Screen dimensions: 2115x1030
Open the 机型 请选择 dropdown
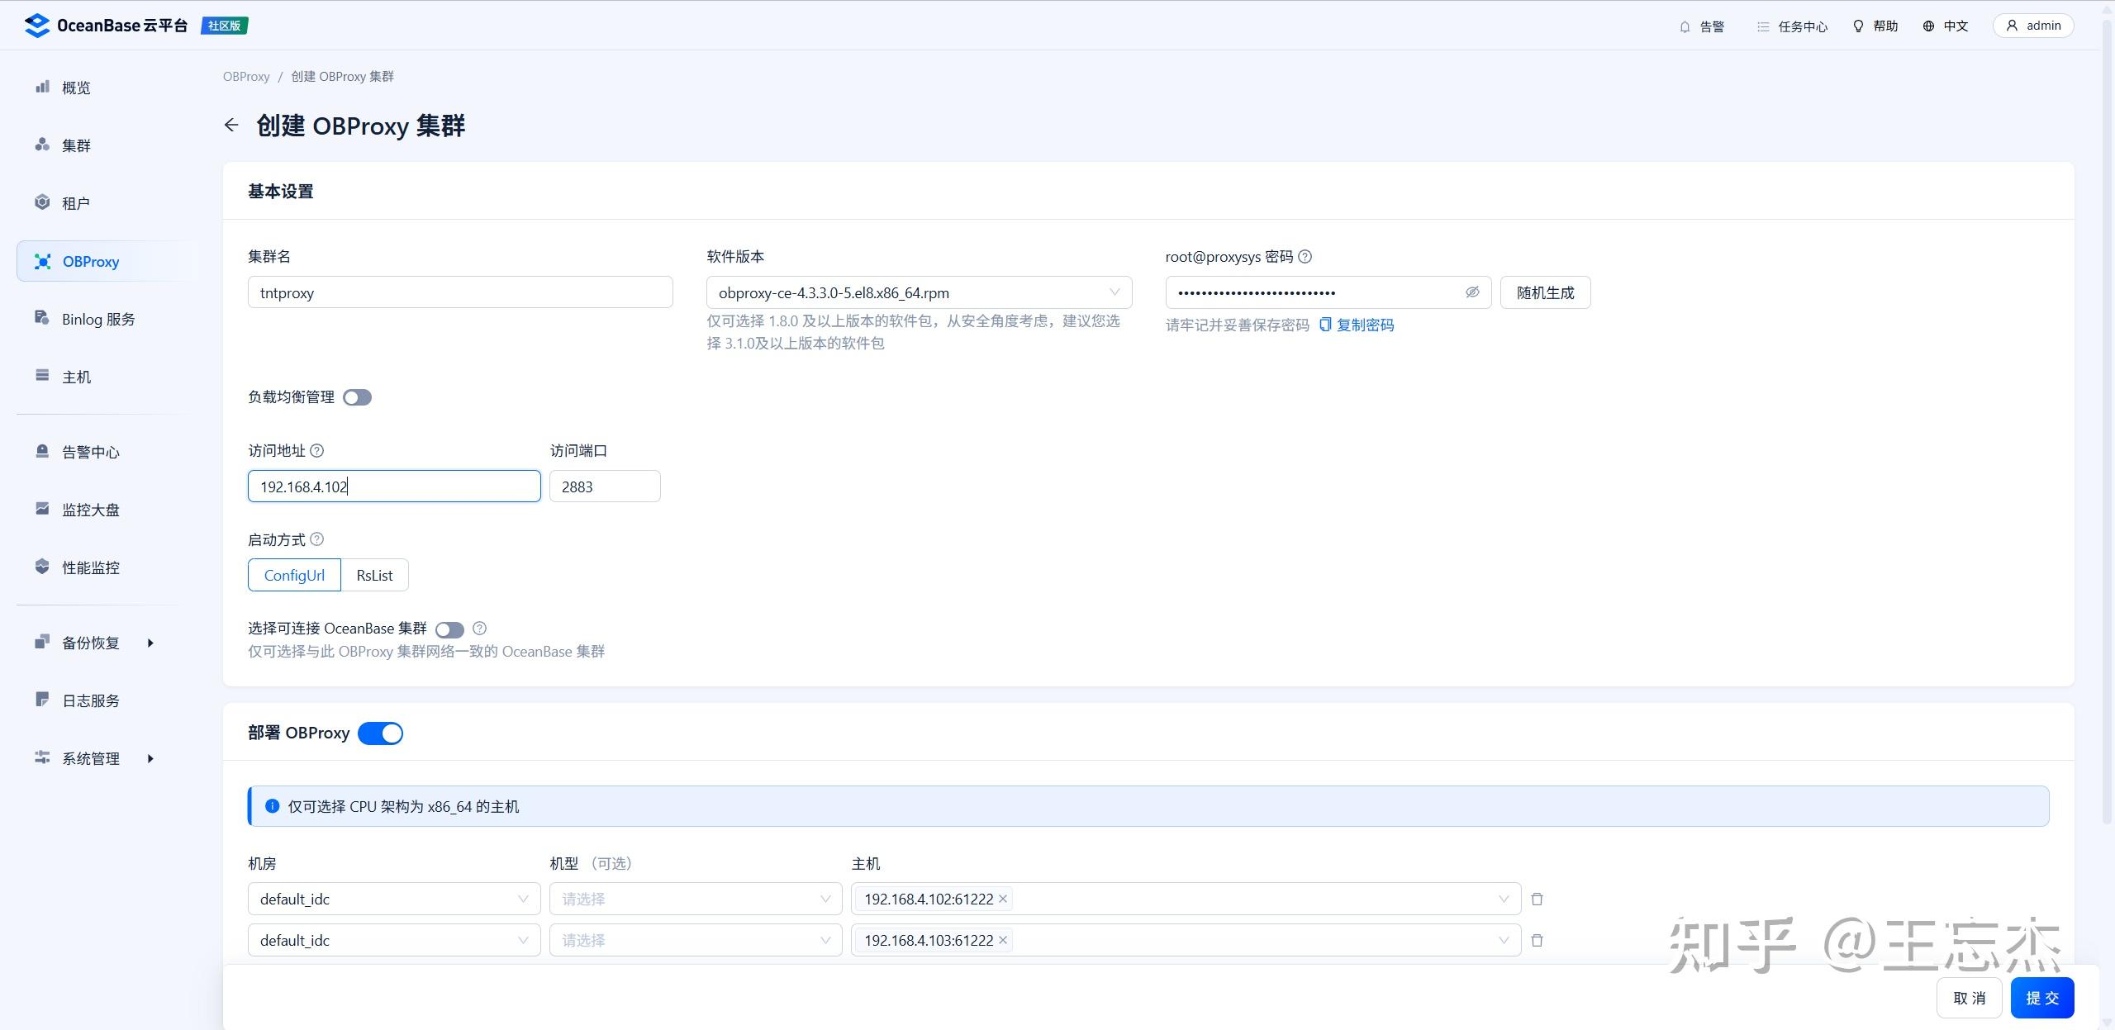pos(695,899)
